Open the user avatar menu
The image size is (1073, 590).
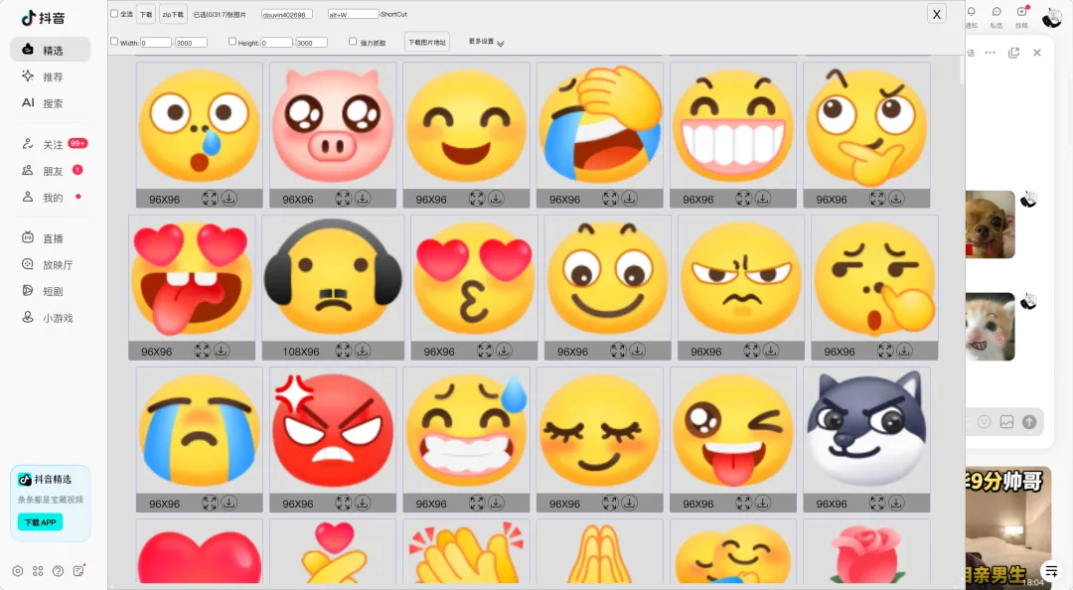[x=1051, y=17]
